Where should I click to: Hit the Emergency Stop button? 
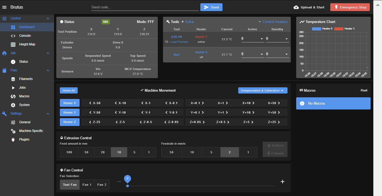(x=350, y=7)
